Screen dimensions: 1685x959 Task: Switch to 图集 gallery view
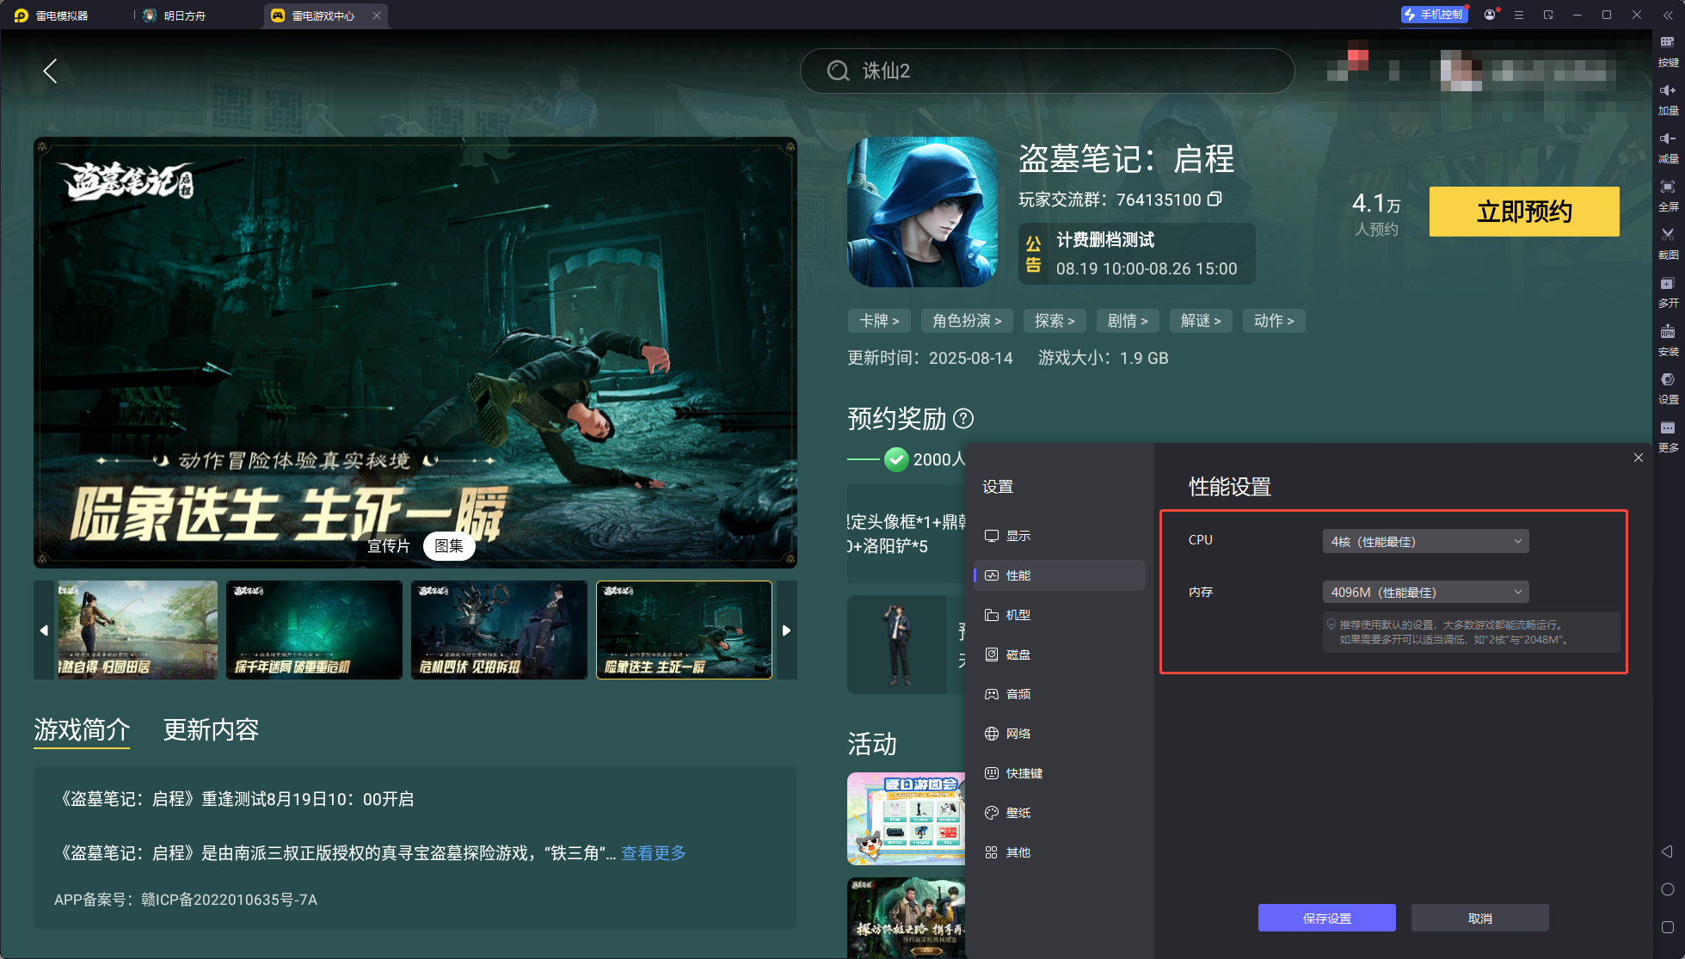pyautogui.click(x=449, y=546)
